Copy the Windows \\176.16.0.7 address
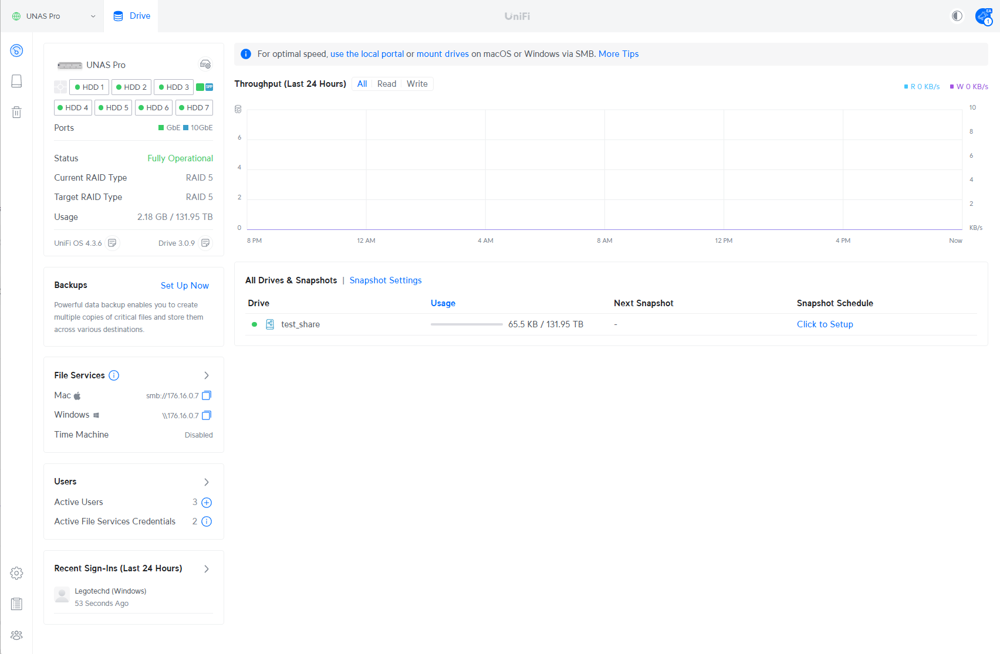 (x=207, y=415)
